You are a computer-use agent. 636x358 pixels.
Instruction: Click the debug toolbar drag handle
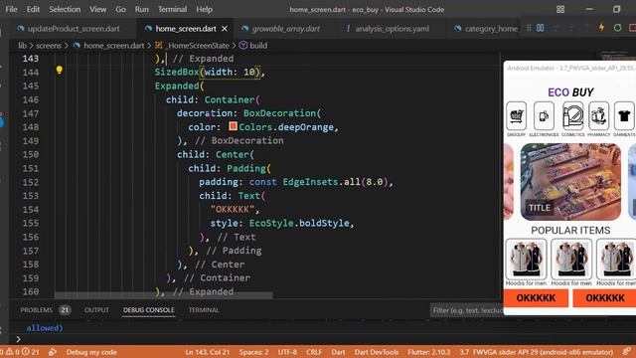point(529,28)
